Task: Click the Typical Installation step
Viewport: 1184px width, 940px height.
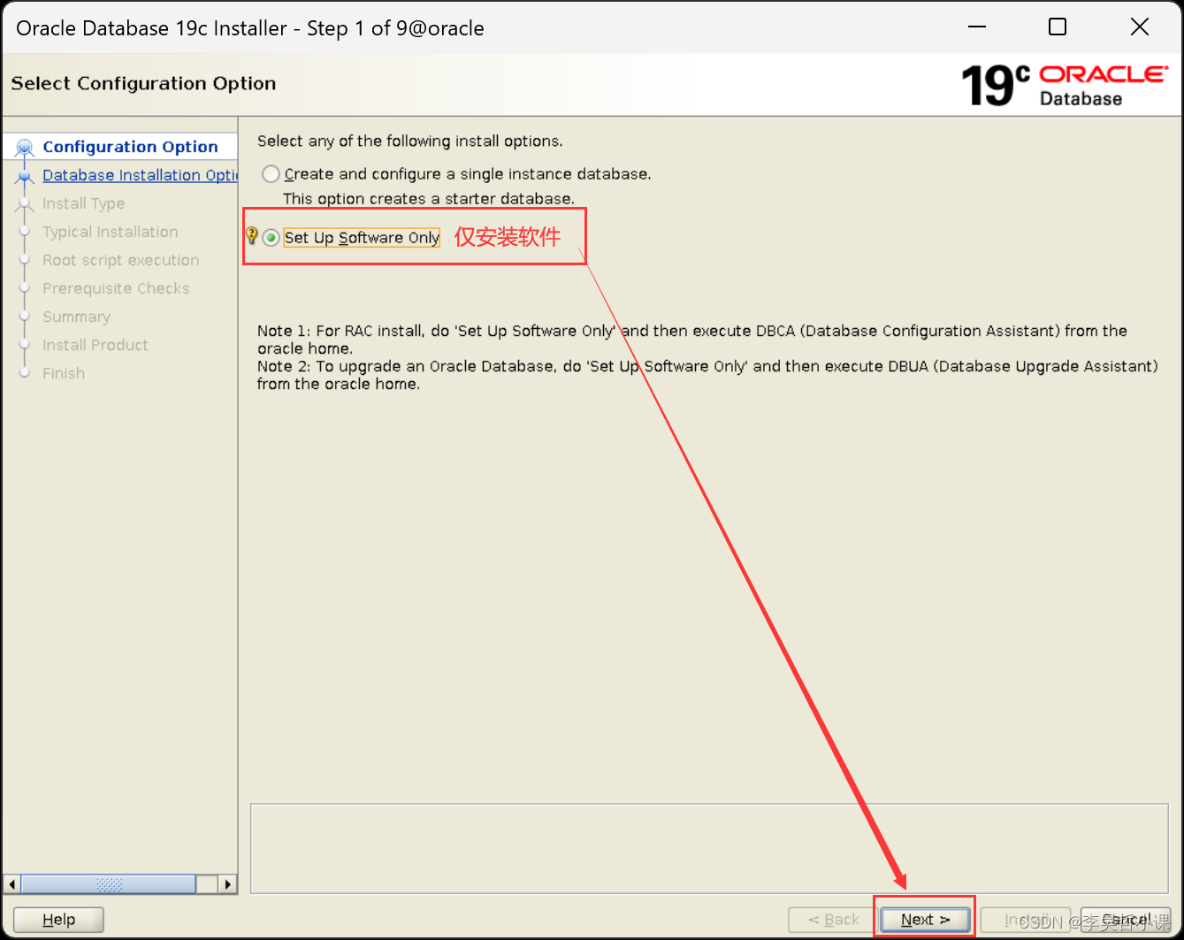Action: (110, 232)
